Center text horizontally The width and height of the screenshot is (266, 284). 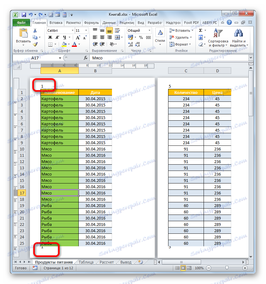click(102, 37)
